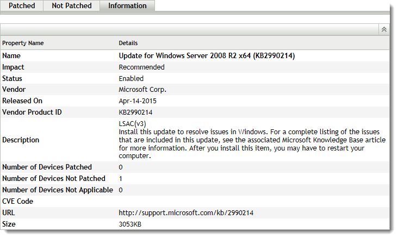The height and width of the screenshot is (238, 398).
Task: Click the Number of Devices Not Patched label
Action: (x=53, y=179)
